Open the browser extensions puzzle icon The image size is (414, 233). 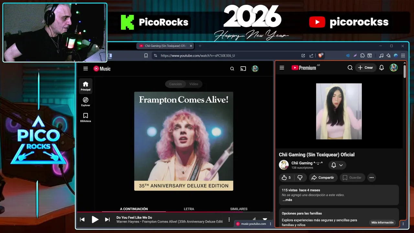(x=362, y=56)
